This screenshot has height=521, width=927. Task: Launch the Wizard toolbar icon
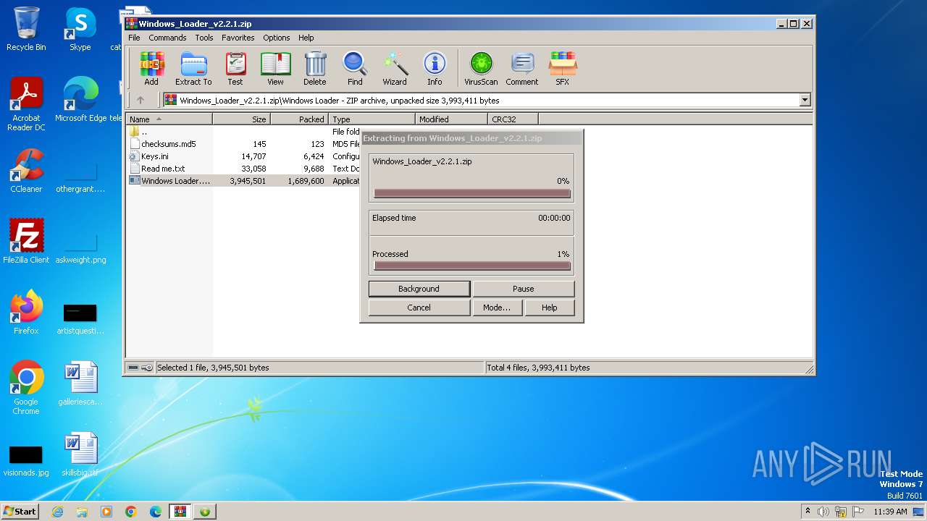[x=395, y=69]
